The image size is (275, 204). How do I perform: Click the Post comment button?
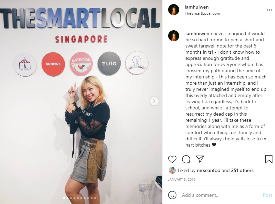click(x=267, y=195)
